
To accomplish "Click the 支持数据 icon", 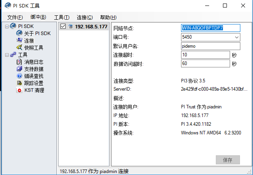I will click(x=19, y=69).
